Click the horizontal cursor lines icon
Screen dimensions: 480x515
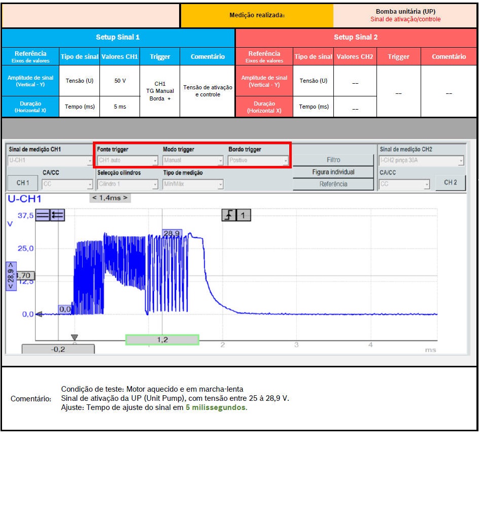43,215
